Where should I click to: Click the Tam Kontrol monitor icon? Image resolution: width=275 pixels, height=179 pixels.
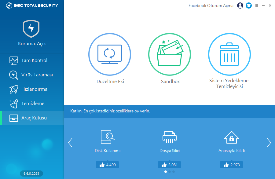14,61
